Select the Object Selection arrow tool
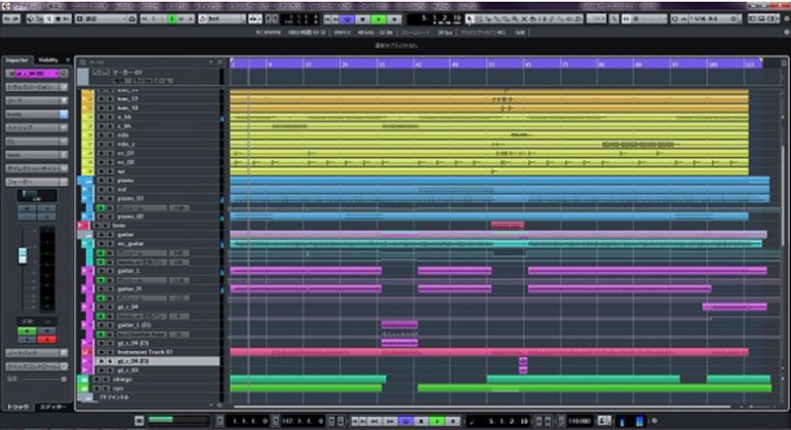The image size is (791, 430). click(470, 19)
